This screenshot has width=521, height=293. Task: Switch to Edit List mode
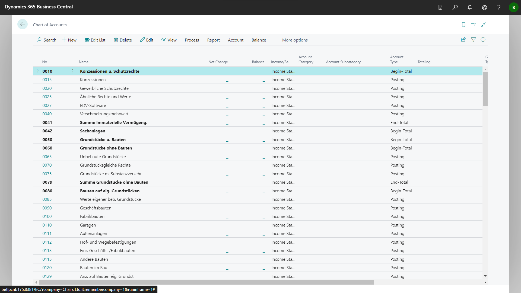pos(95,40)
